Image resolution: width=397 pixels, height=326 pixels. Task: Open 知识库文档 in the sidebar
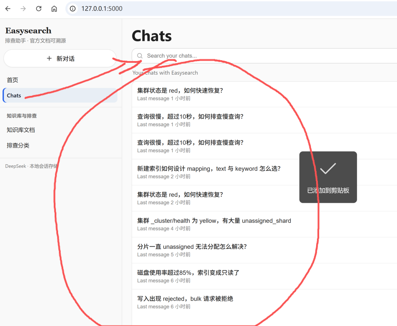pyautogui.click(x=21, y=130)
